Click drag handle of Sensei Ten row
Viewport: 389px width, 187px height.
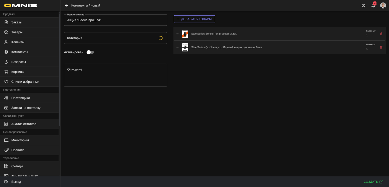point(177,34)
